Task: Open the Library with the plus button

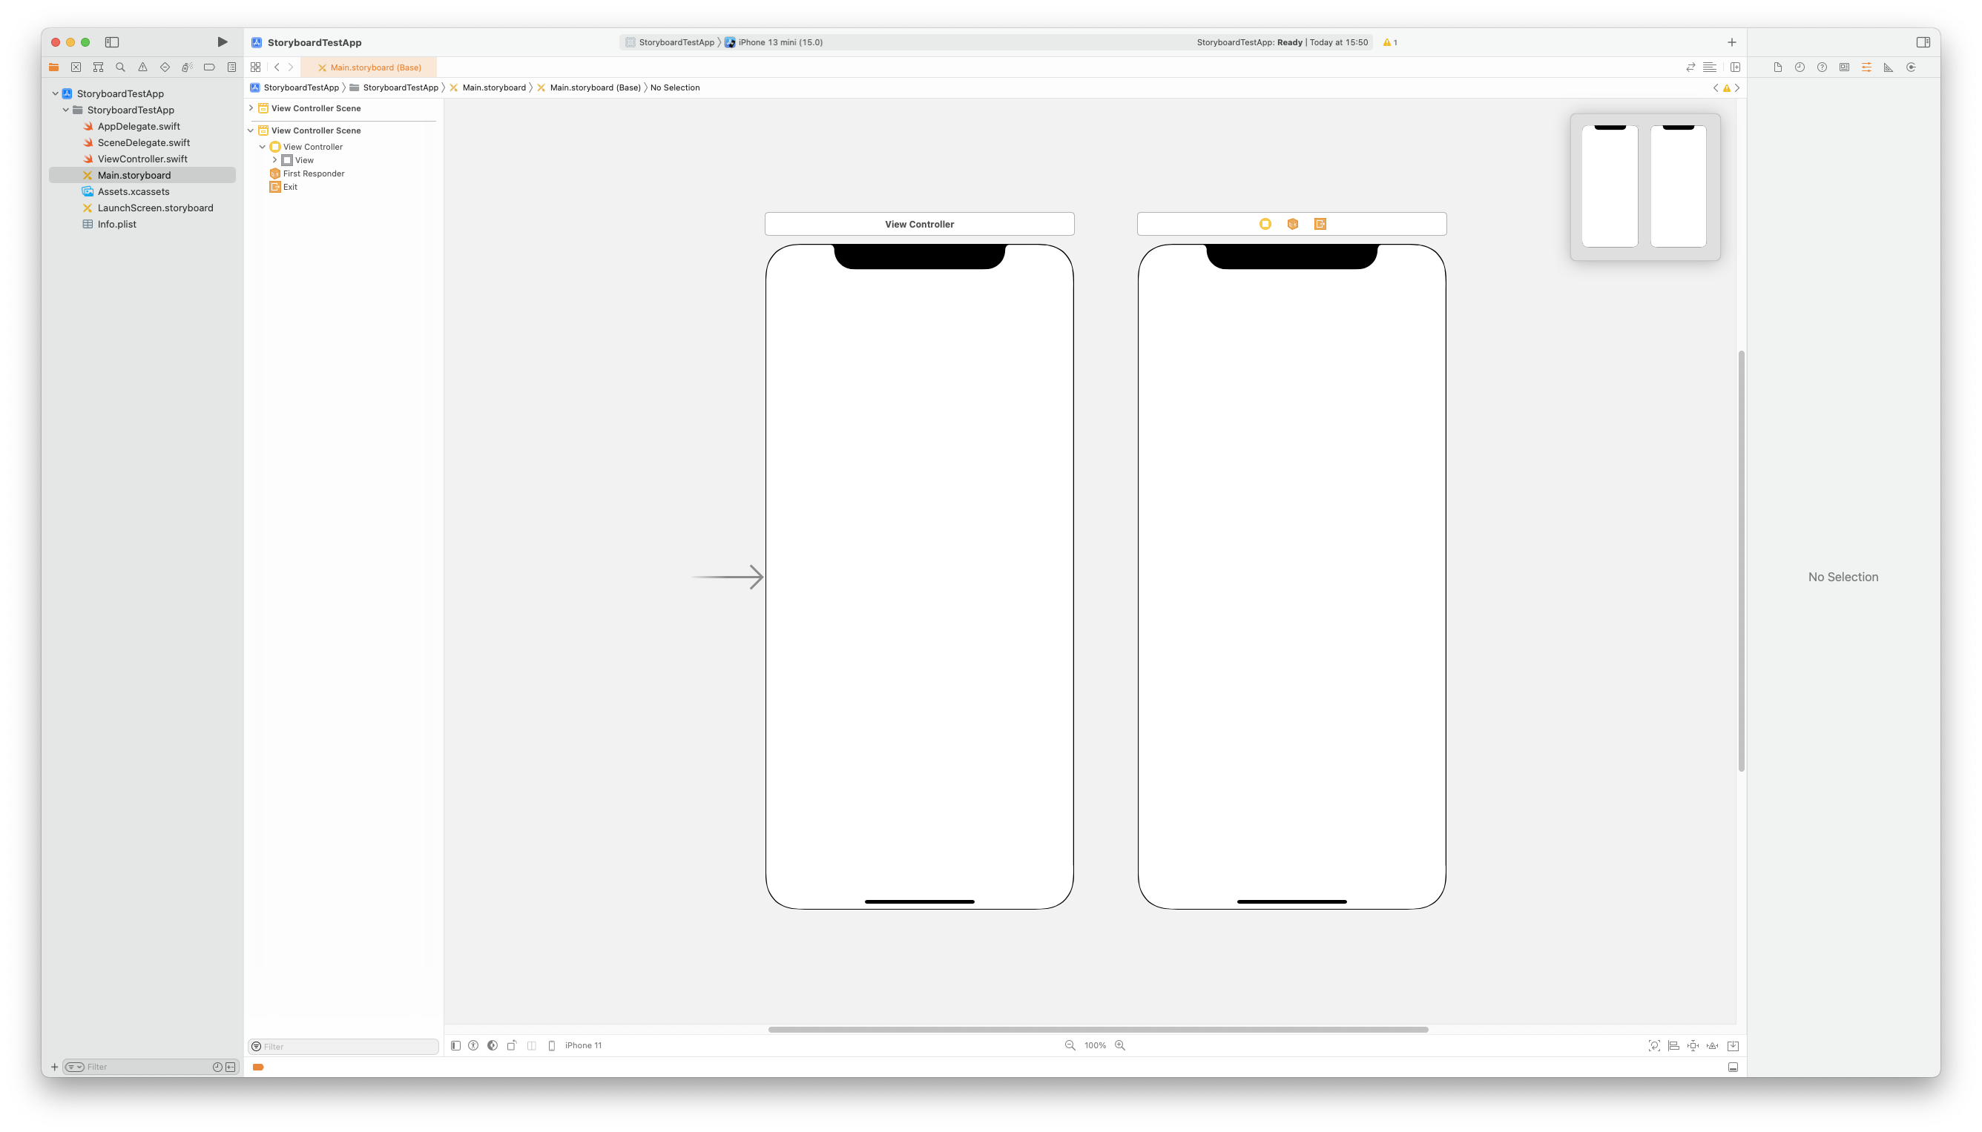Action: (1731, 42)
